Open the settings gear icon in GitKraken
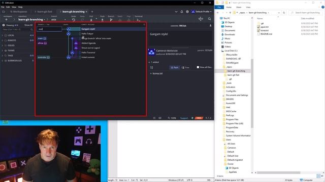This screenshot has width=325, height=182. pyautogui.click(x=187, y=12)
